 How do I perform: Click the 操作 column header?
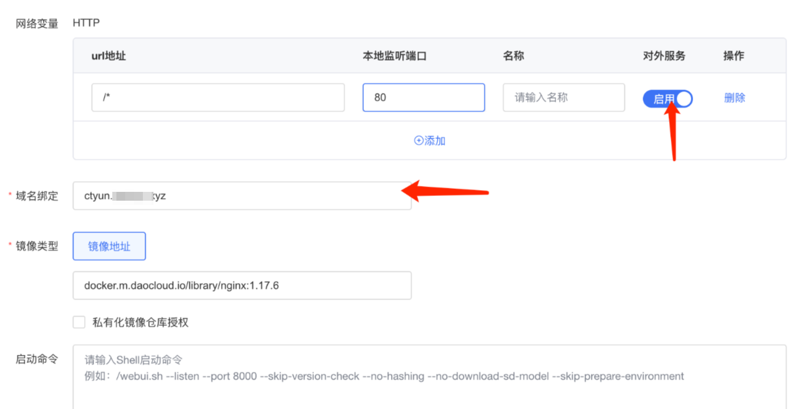pyautogui.click(x=733, y=56)
